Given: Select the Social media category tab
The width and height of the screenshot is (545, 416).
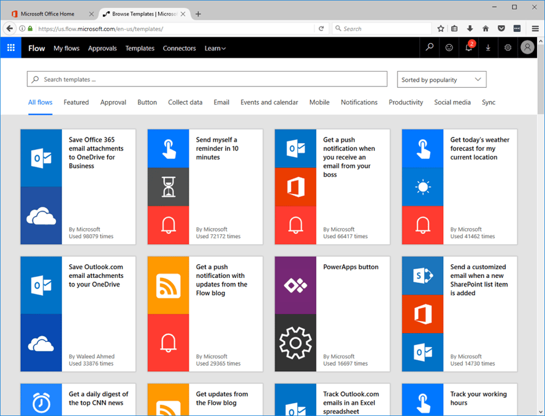Looking at the screenshot, I should [x=452, y=102].
